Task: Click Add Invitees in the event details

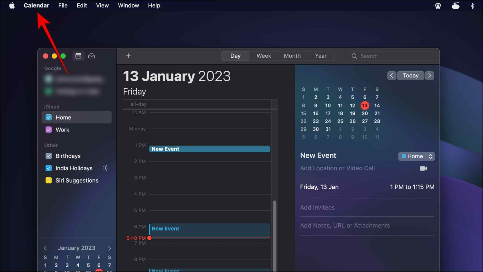Action: [317, 207]
